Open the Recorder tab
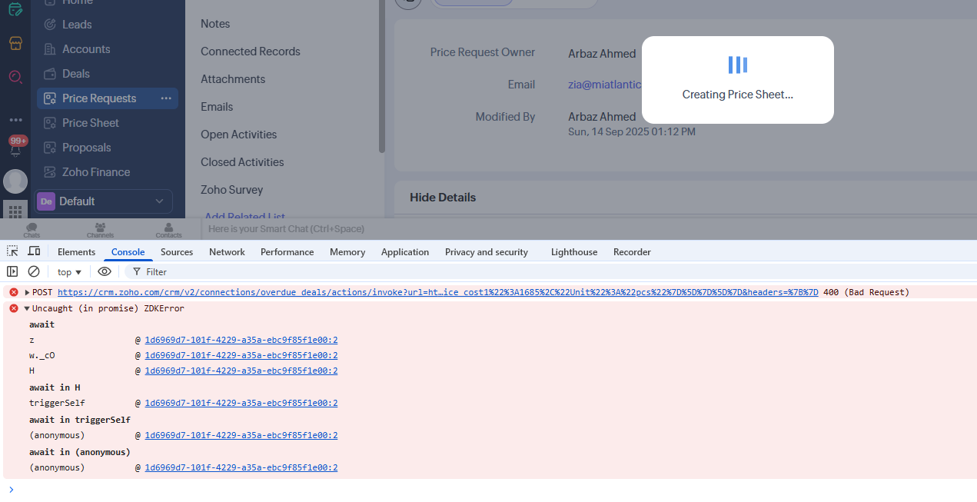The height and width of the screenshot is (502, 977). pyautogui.click(x=632, y=252)
